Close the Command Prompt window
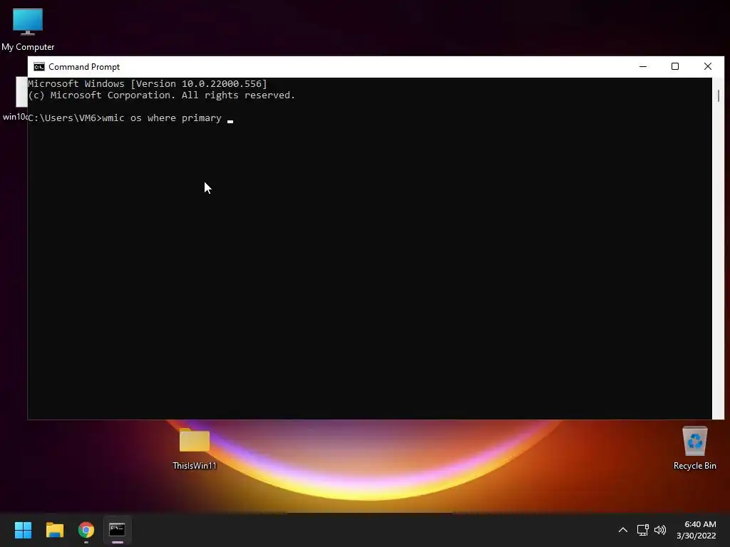The image size is (730, 547). [708, 66]
